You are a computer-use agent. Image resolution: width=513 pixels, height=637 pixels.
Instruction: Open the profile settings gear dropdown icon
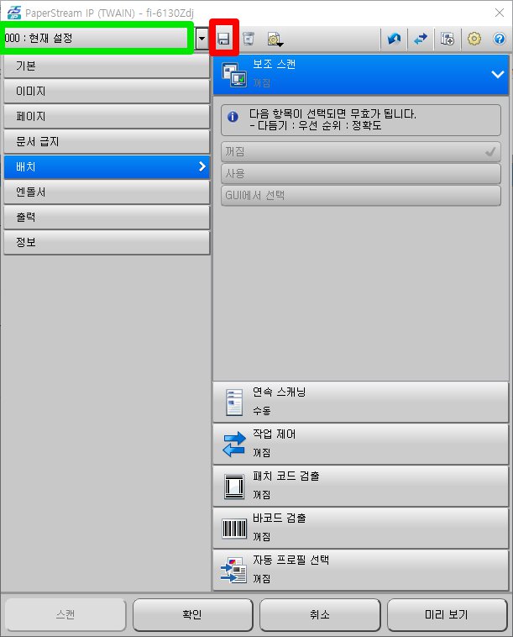tap(275, 39)
